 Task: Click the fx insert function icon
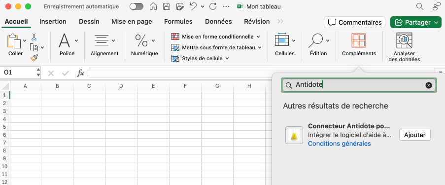(81, 74)
